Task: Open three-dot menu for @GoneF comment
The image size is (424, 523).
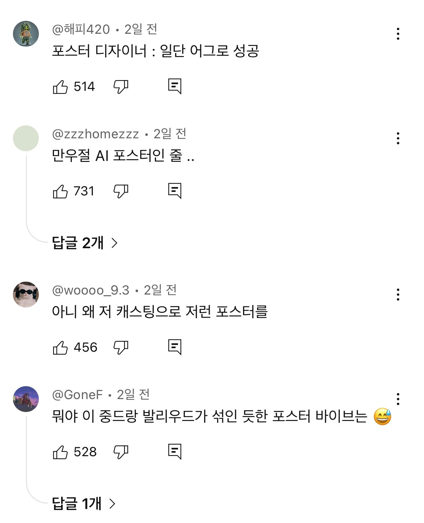Action: pyautogui.click(x=398, y=399)
